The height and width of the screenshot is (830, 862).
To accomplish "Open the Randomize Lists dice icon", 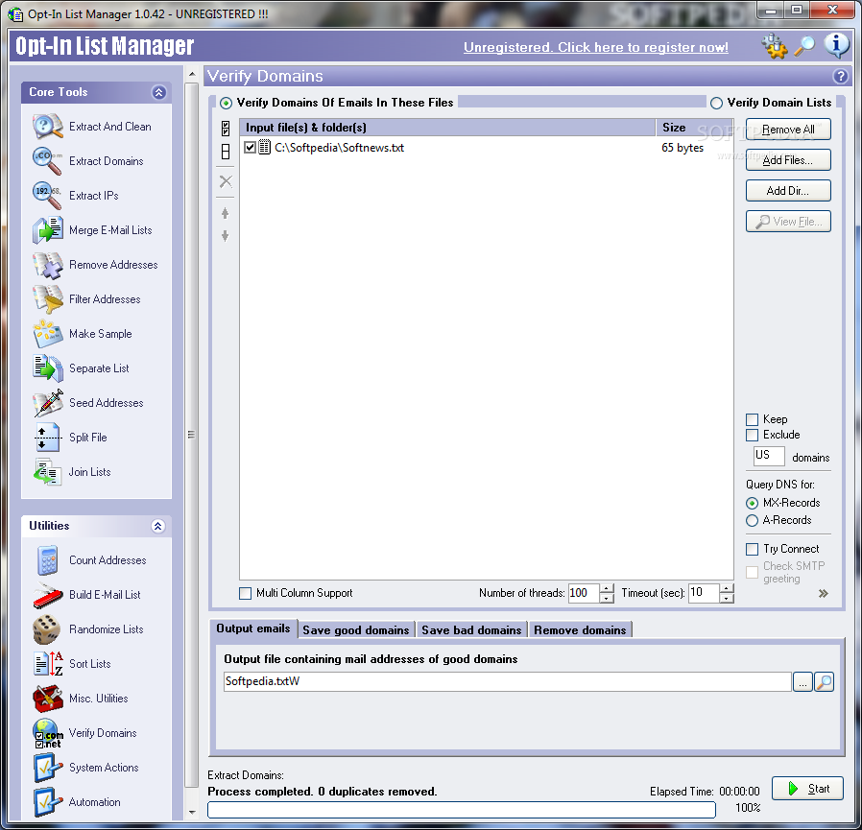I will click(47, 629).
